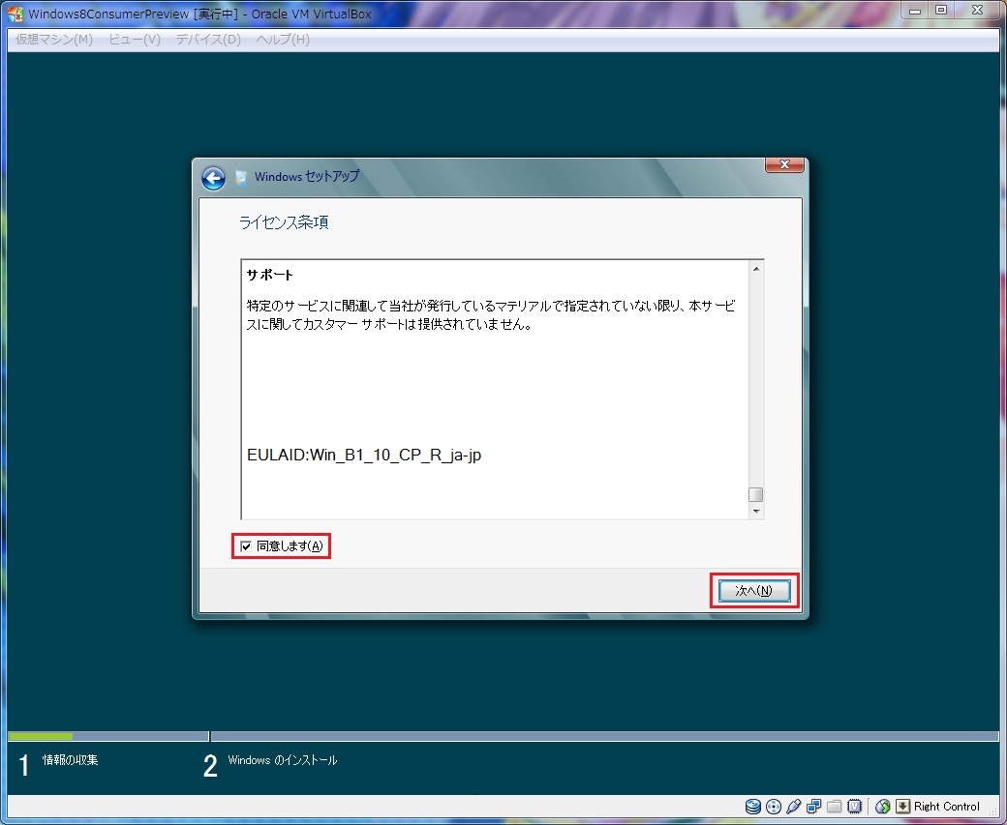Click the EULAID:Win_B1_10_CP_R_ja-jp text
This screenshot has width=1007, height=825.
(364, 455)
